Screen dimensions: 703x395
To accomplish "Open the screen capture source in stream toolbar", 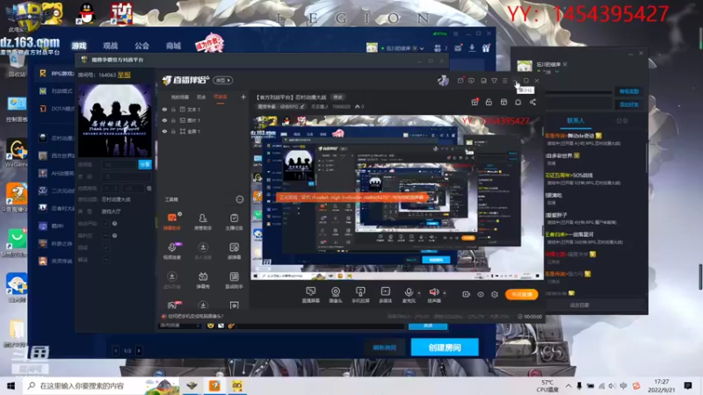I will coord(310,295).
